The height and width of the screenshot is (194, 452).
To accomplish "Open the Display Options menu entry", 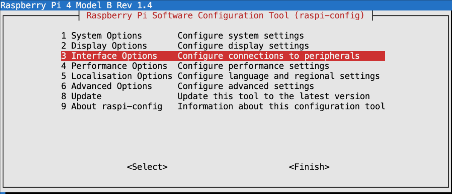I will coord(104,46).
